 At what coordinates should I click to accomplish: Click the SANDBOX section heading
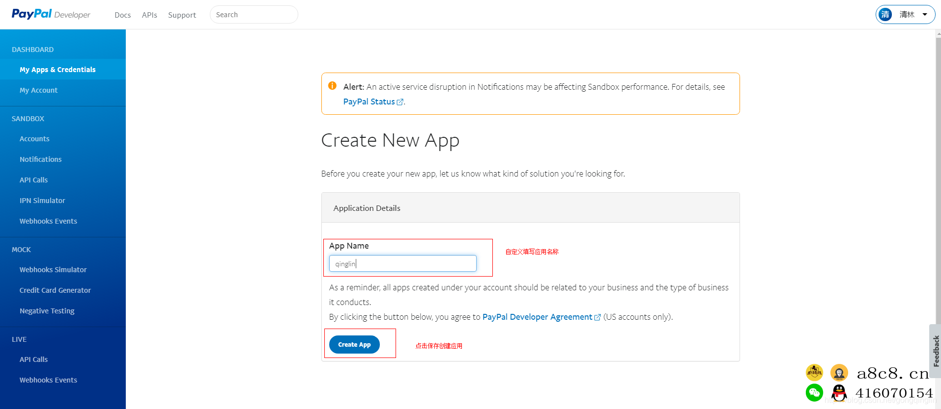click(x=28, y=119)
